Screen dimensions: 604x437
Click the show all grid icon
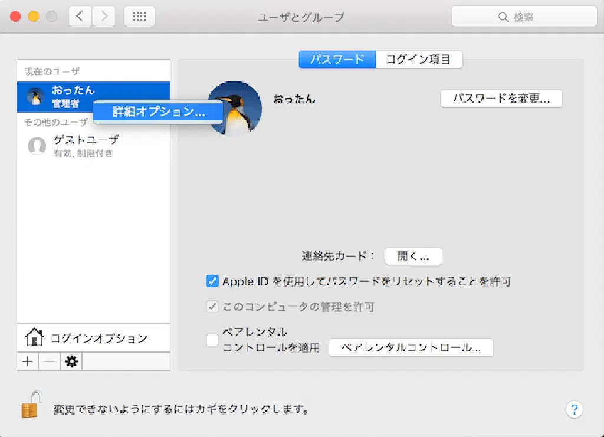[x=140, y=17]
